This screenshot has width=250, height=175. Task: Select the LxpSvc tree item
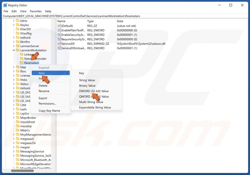25,113
